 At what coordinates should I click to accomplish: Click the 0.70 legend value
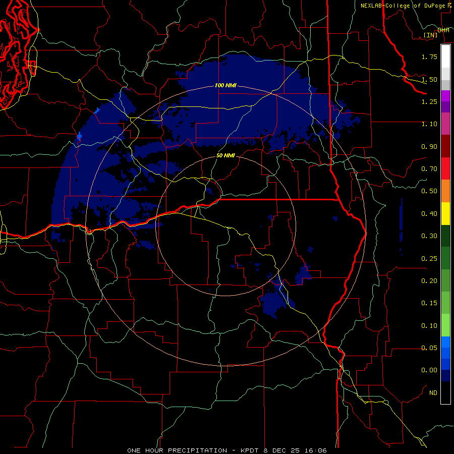(429, 169)
